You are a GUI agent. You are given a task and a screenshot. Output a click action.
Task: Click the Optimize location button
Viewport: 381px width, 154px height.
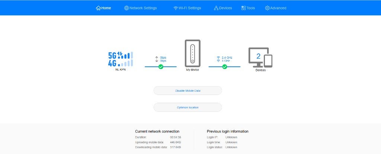188,107
